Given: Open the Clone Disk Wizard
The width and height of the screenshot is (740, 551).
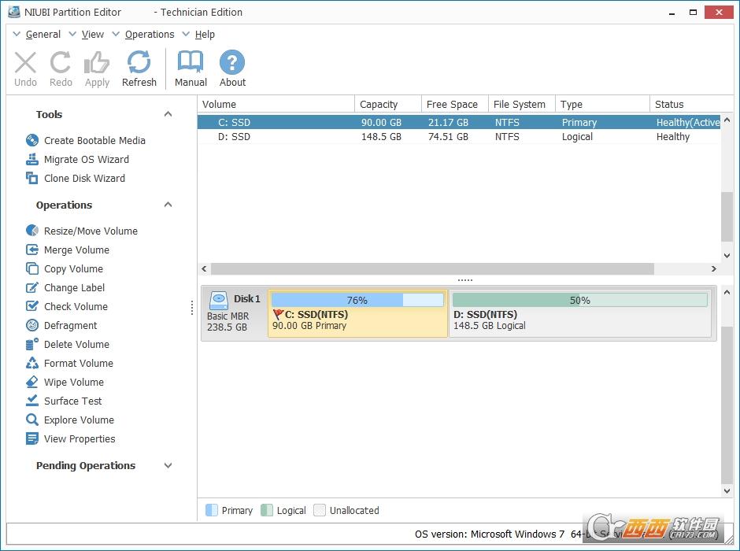Looking at the screenshot, I should [76, 179].
